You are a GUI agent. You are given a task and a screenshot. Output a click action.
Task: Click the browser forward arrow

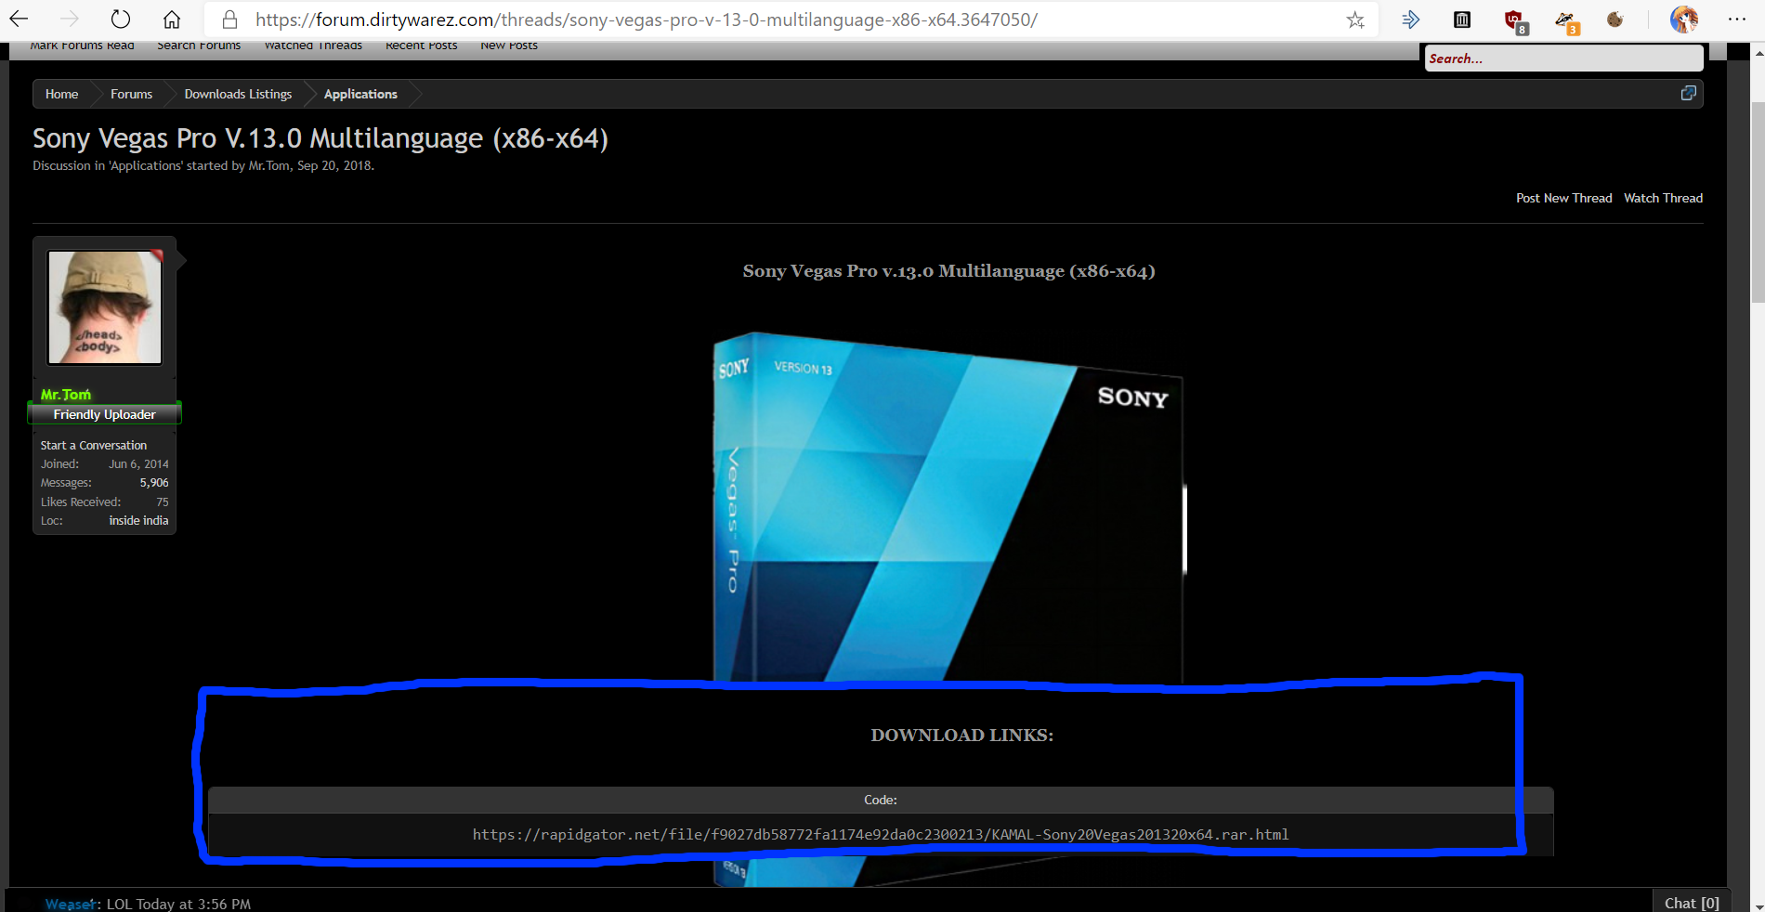point(70,20)
